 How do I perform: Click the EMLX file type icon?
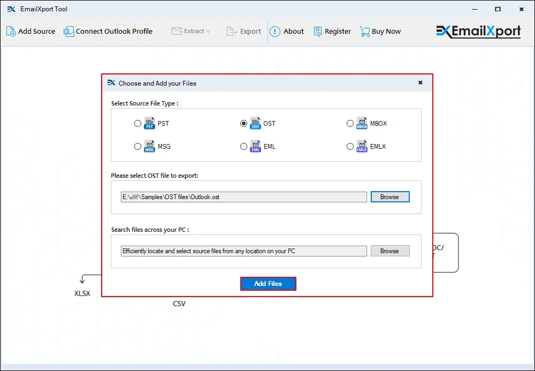[361, 146]
